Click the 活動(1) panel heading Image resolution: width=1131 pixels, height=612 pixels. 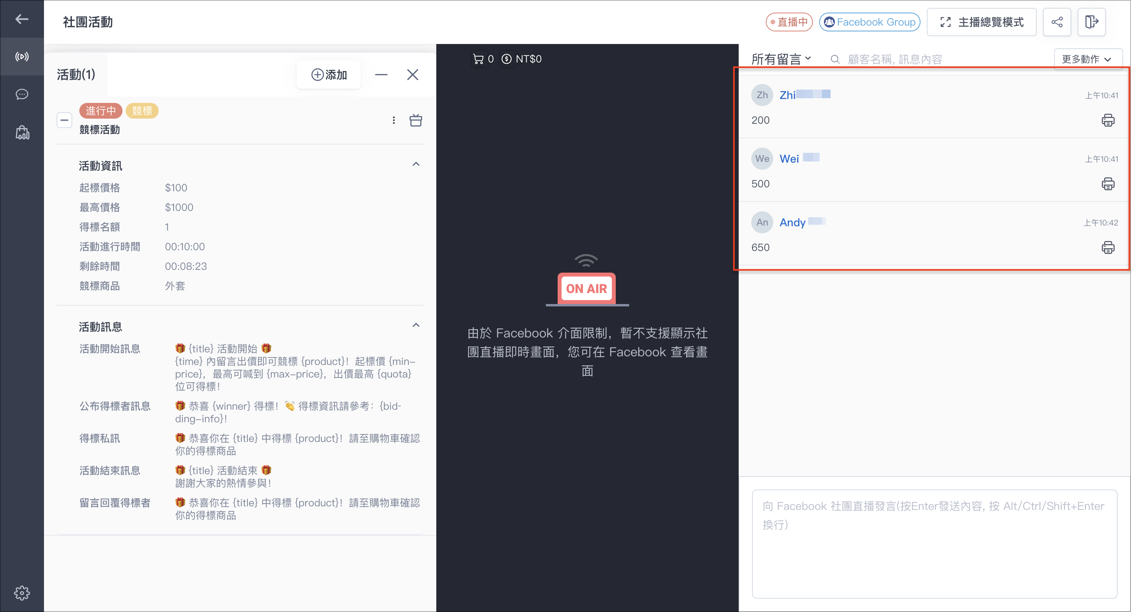pyautogui.click(x=76, y=75)
